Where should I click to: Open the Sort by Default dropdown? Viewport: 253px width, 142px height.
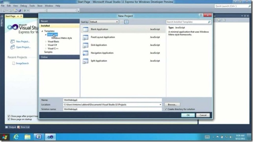[104, 22]
